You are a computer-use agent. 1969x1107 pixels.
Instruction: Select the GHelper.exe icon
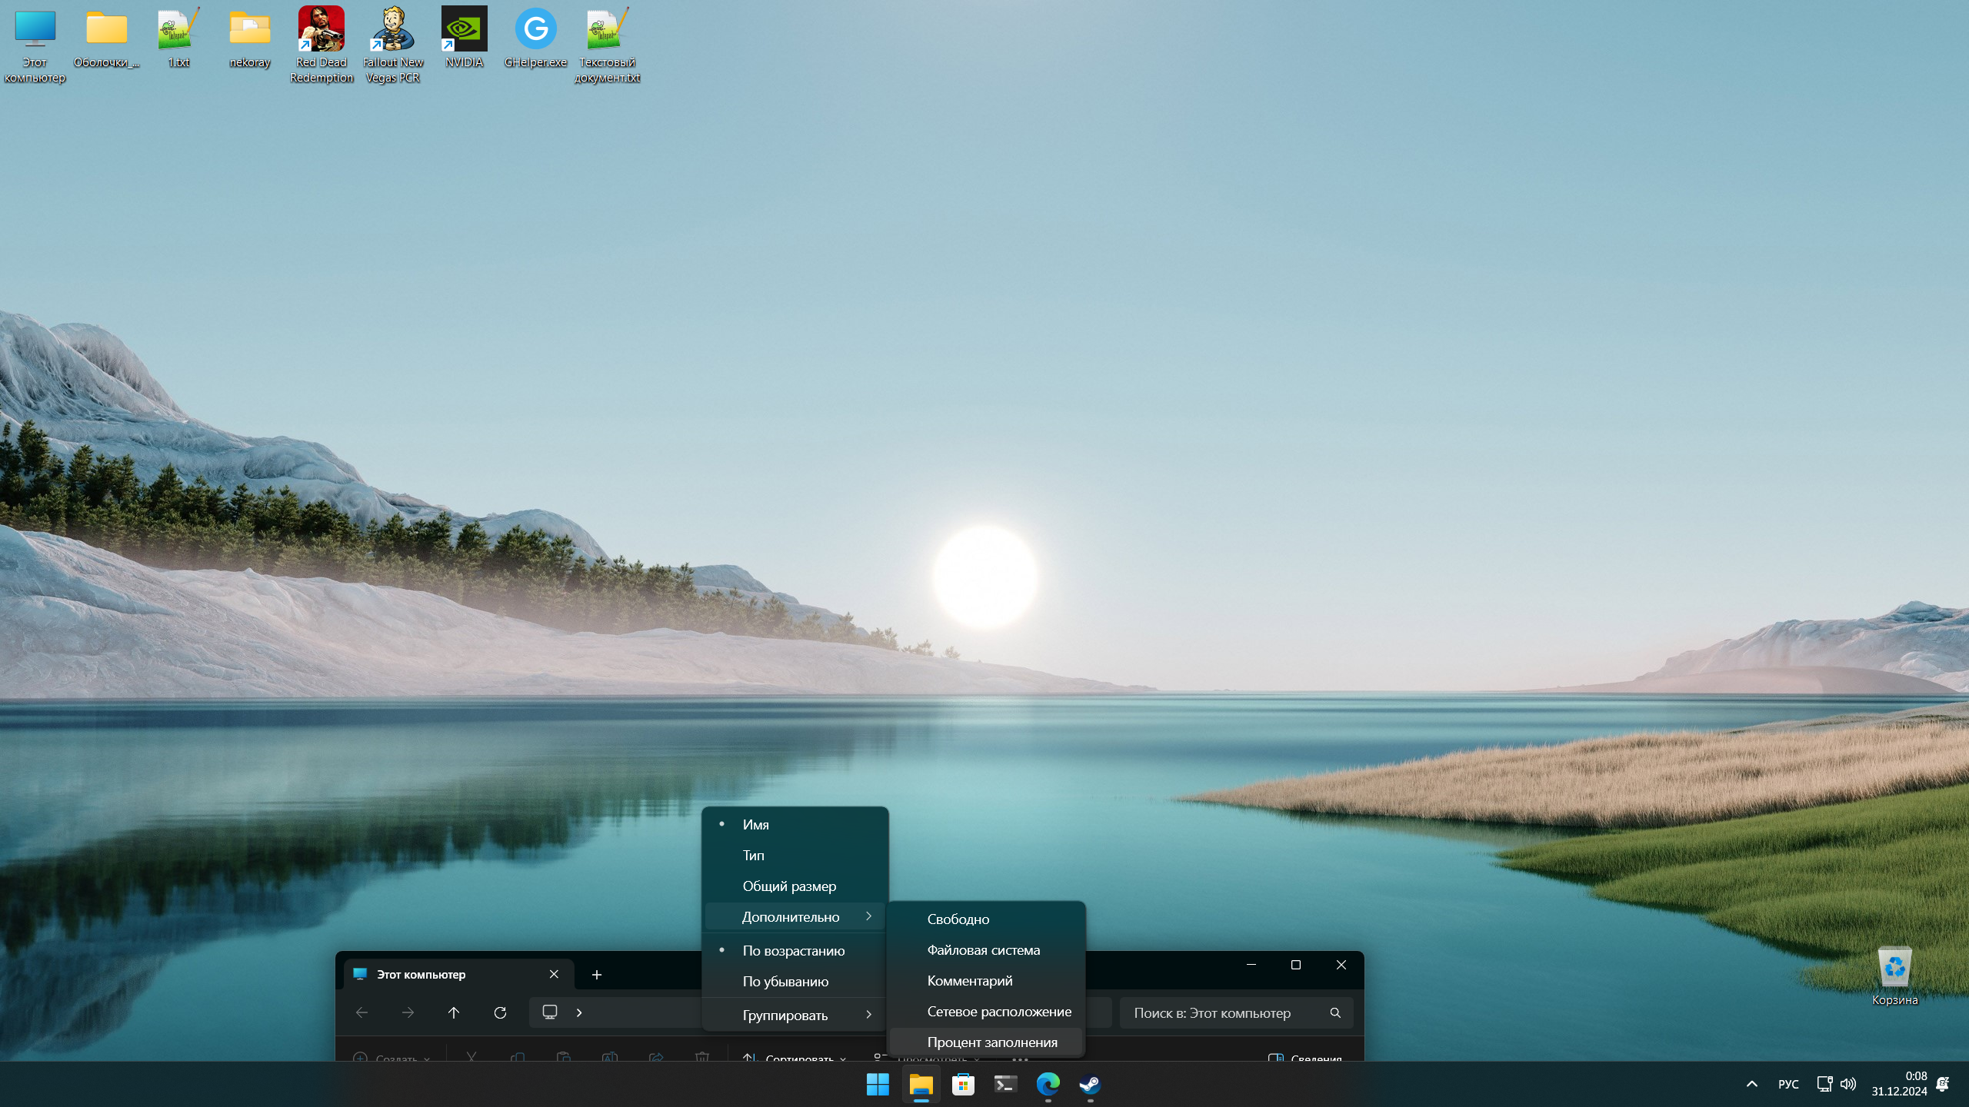pyautogui.click(x=535, y=38)
